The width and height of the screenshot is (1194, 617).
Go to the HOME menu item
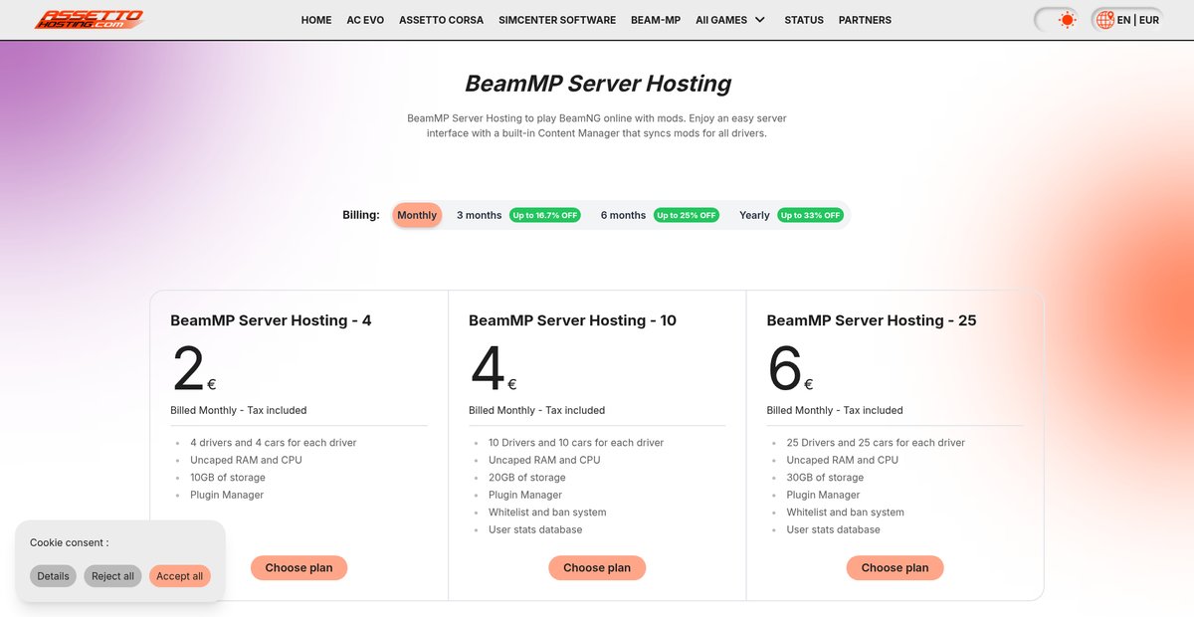pos(316,20)
